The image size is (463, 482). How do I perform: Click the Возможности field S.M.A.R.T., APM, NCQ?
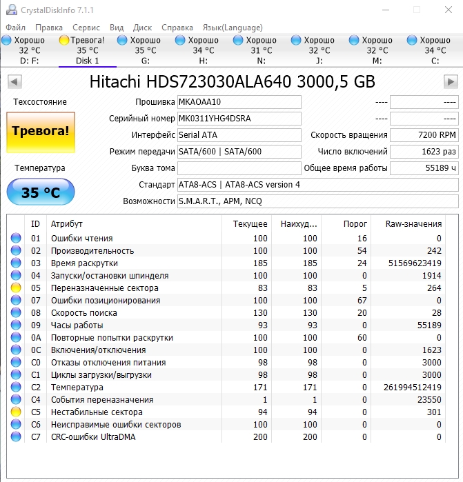tap(318, 201)
